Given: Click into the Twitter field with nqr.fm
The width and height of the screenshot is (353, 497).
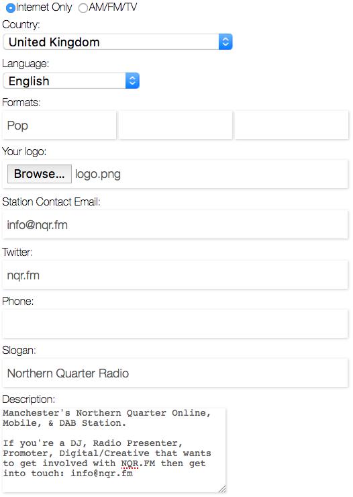Looking at the screenshot, I should [175, 275].
